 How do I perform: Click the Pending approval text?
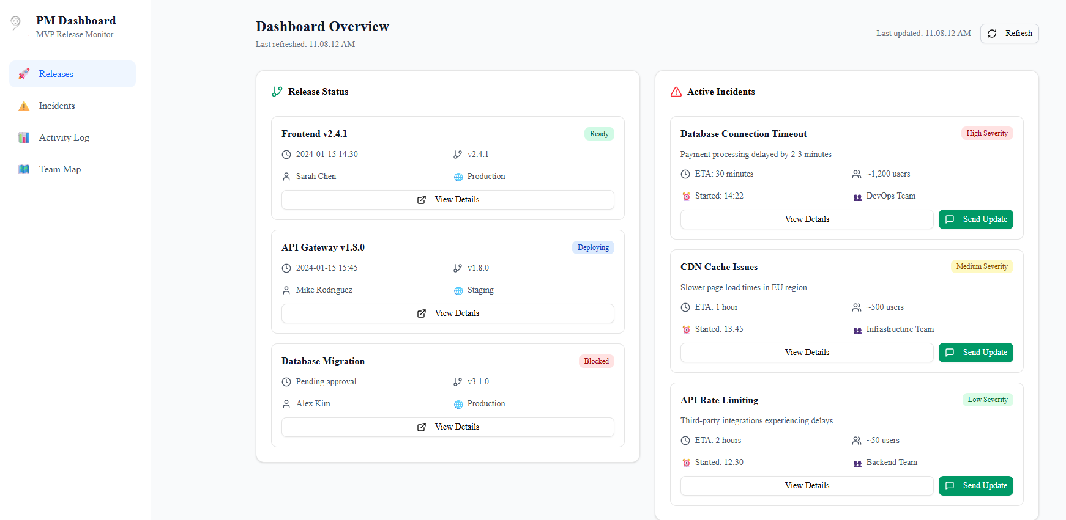coord(326,382)
